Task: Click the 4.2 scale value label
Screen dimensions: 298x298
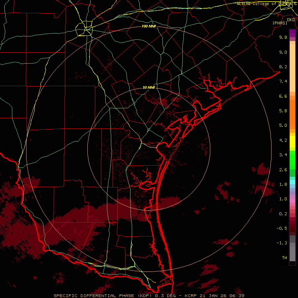Action: pos(283,140)
